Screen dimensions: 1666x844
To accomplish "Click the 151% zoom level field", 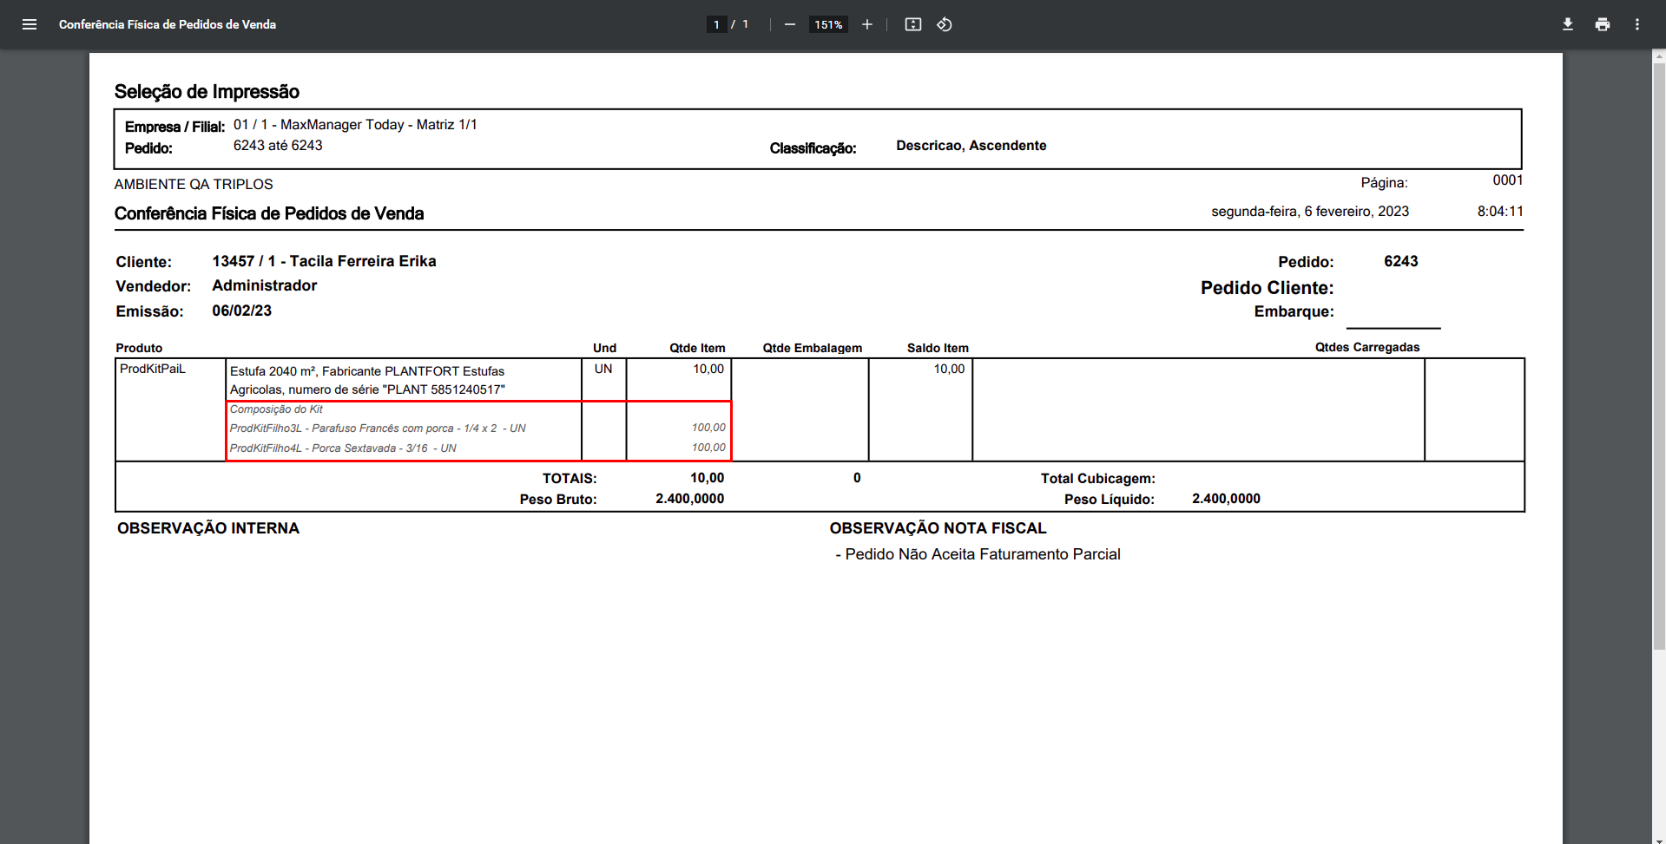I will 828,24.
